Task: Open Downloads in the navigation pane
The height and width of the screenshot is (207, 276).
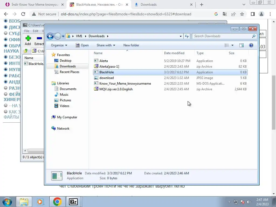Action: [65, 66]
